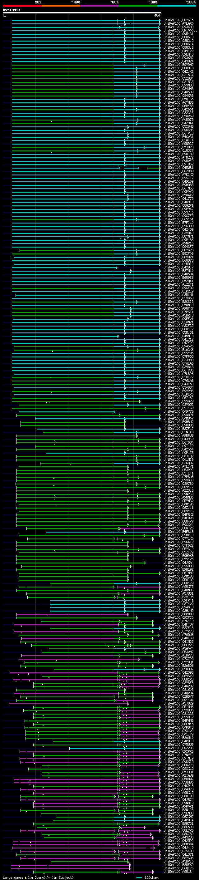The width and height of the screenshot is (199, 880).
Task: Click hit label UniRef100_Q6RY58
Action: tap(178, 106)
